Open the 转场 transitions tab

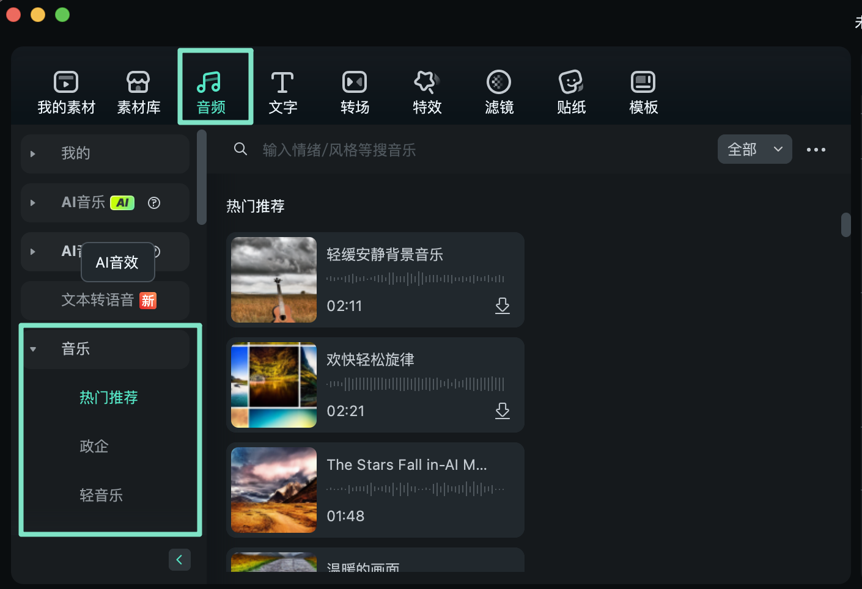pos(355,92)
